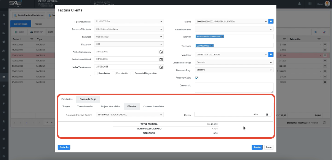Open filter icon on Retención column
Screen dimensions: 332x160
pos(319,39)
